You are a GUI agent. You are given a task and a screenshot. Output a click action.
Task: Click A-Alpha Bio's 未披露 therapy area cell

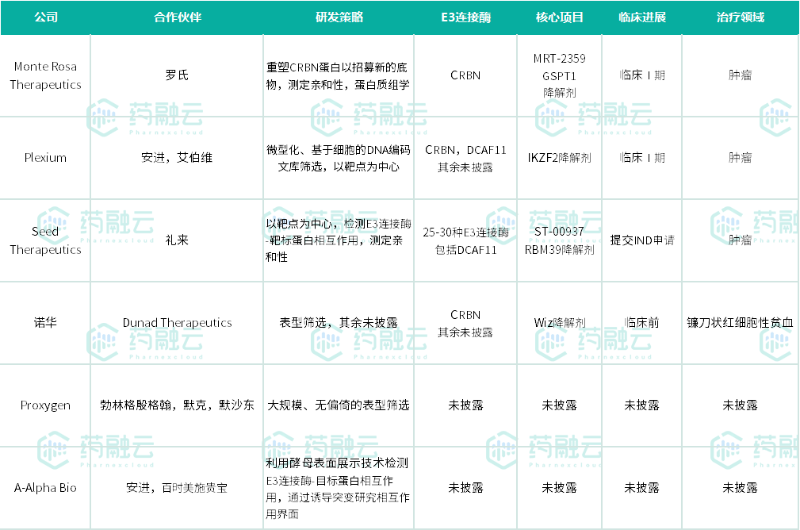[x=741, y=488]
